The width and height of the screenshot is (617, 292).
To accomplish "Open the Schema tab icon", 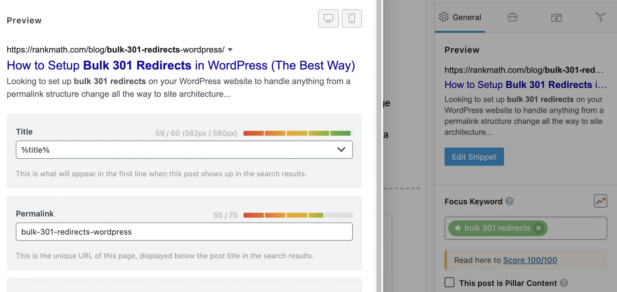I will pos(556,17).
